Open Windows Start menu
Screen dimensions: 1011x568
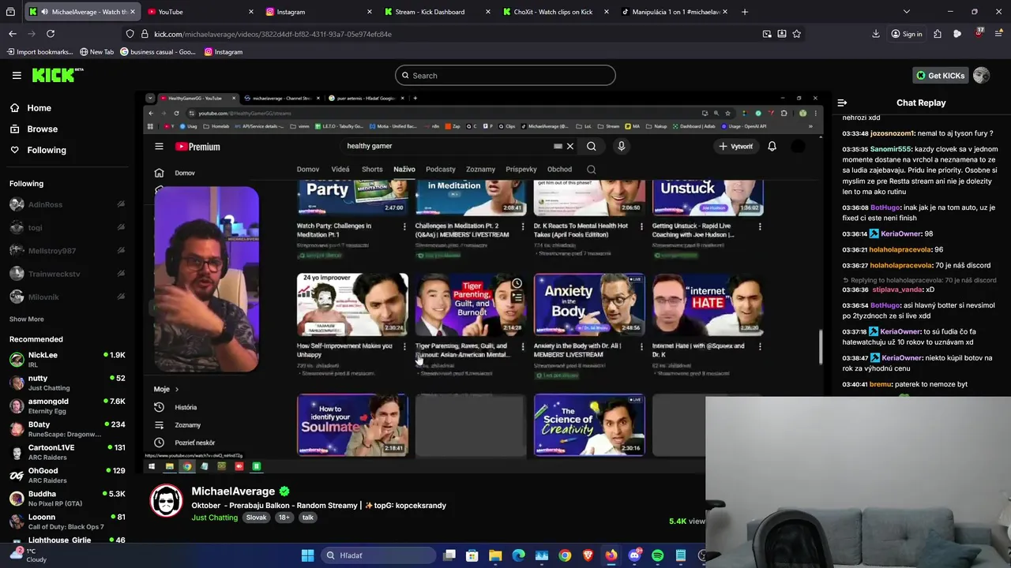point(308,555)
